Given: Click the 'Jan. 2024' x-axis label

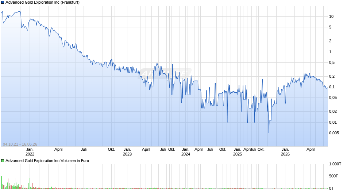Looking at the screenshot, I should (x=186, y=152).
